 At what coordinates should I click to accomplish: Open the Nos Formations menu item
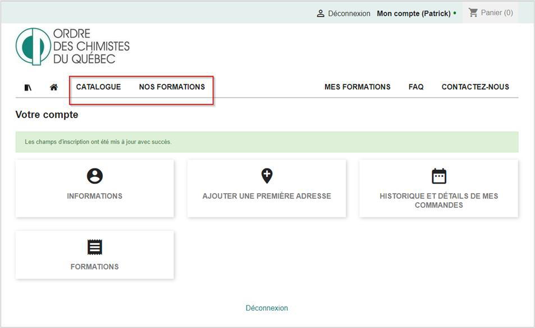(172, 87)
